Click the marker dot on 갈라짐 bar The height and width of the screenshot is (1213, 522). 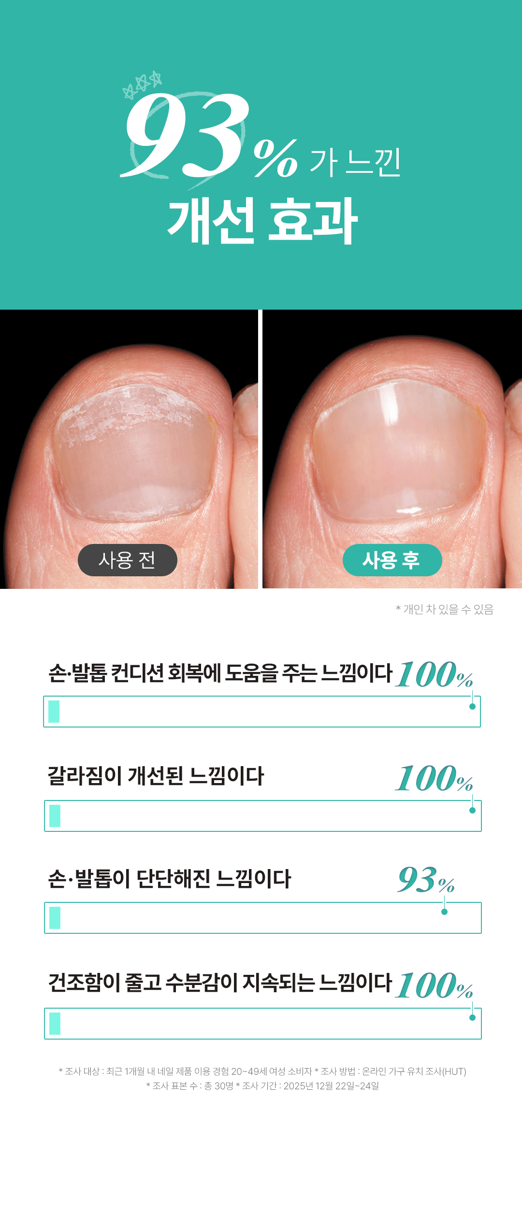pyautogui.click(x=472, y=810)
